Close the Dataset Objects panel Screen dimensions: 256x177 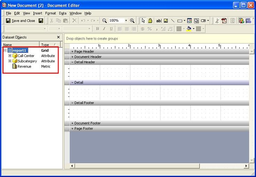[x=58, y=37]
